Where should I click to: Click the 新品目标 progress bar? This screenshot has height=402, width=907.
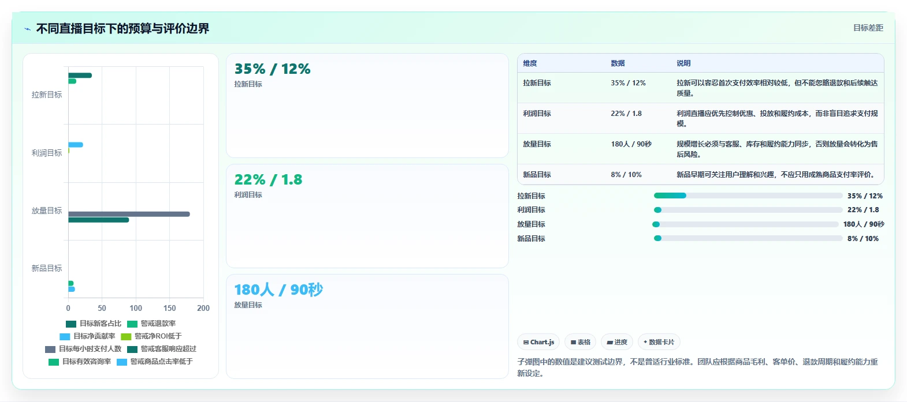(748, 238)
